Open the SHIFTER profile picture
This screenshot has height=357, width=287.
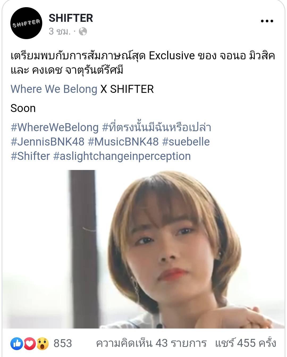(x=26, y=23)
